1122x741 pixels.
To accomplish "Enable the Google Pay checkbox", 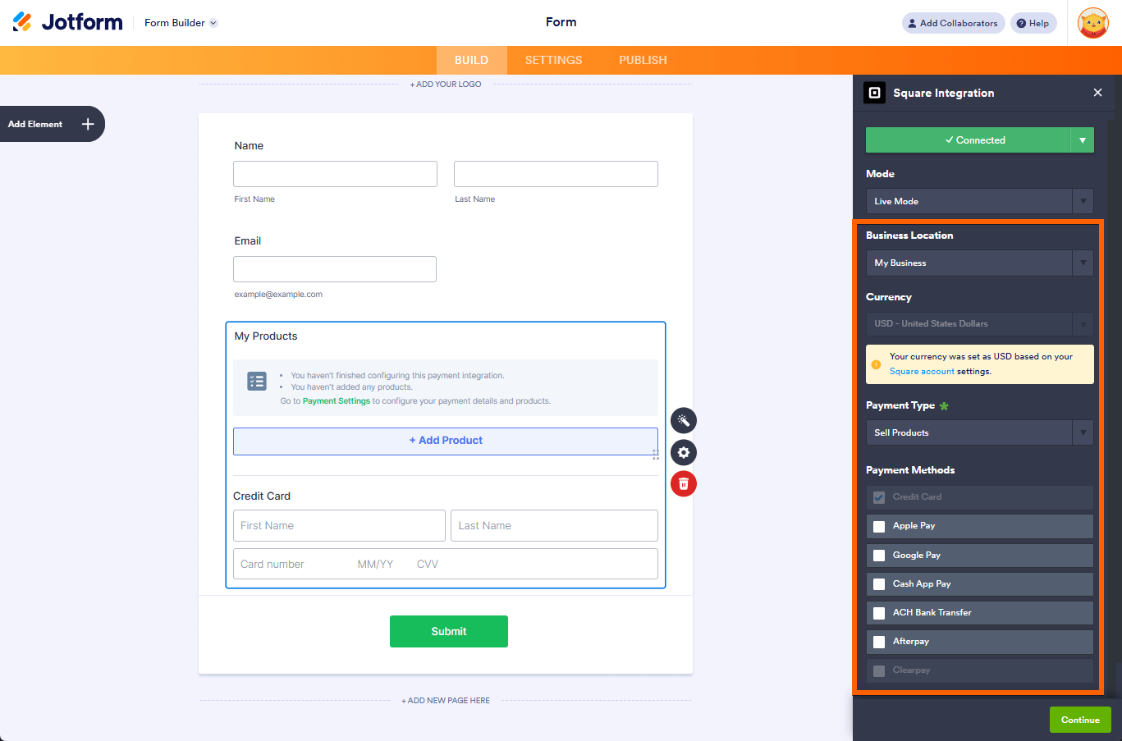I will 879,556.
